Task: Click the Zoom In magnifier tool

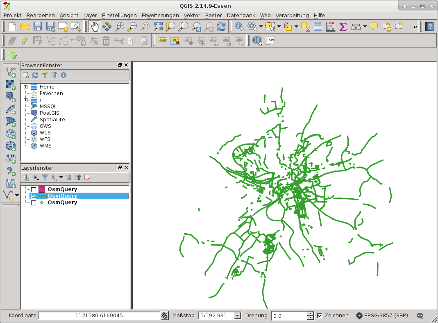Action: pyautogui.click(x=120, y=27)
